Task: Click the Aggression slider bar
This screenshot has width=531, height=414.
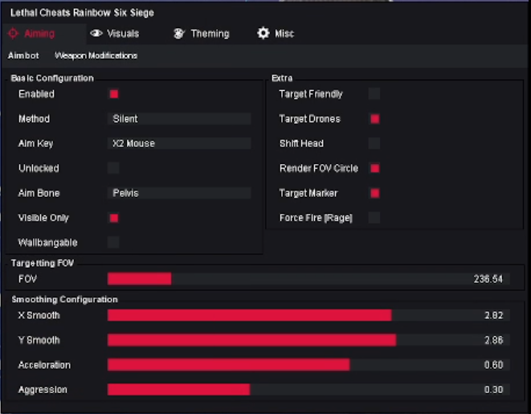Action: [x=308, y=390]
